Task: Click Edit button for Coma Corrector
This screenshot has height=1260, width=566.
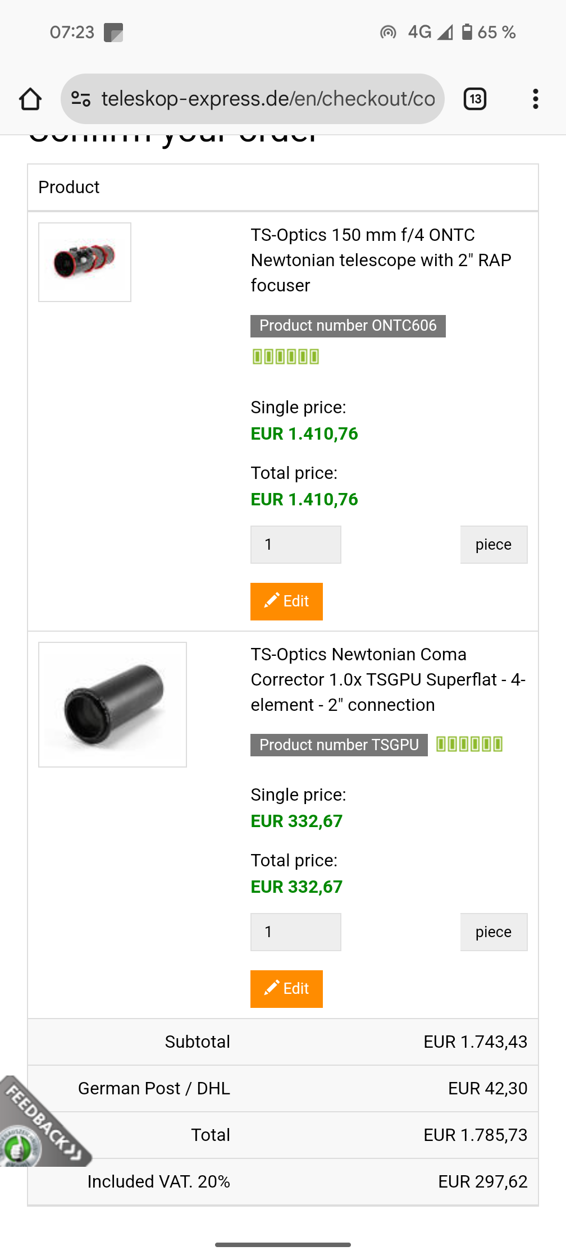Action: coord(286,989)
